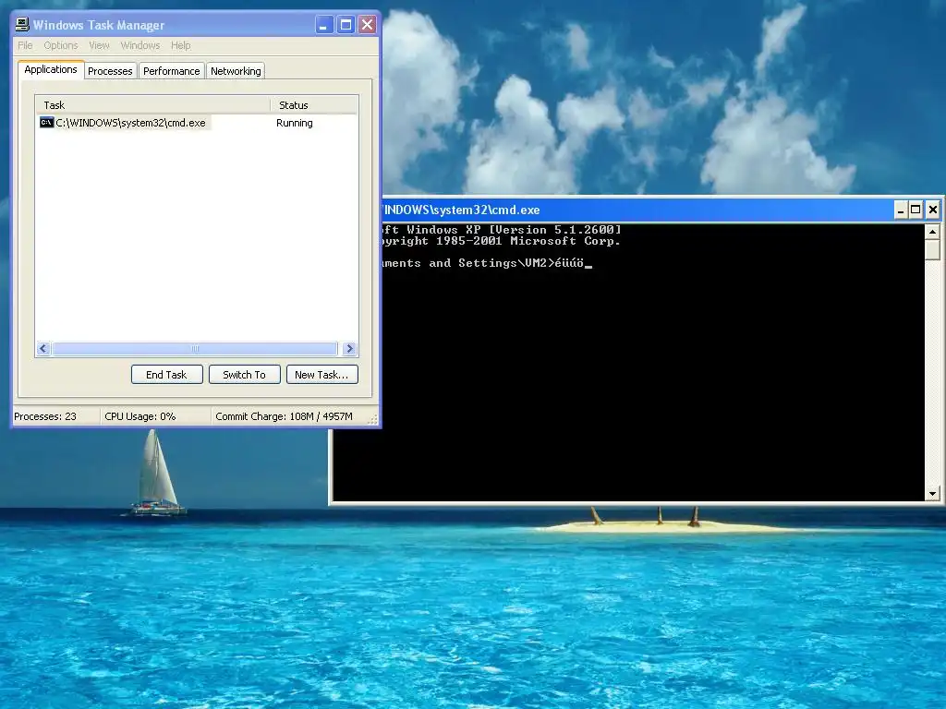The width and height of the screenshot is (946, 709).
Task: Open the Help menu in Task Manager
Action: point(180,45)
